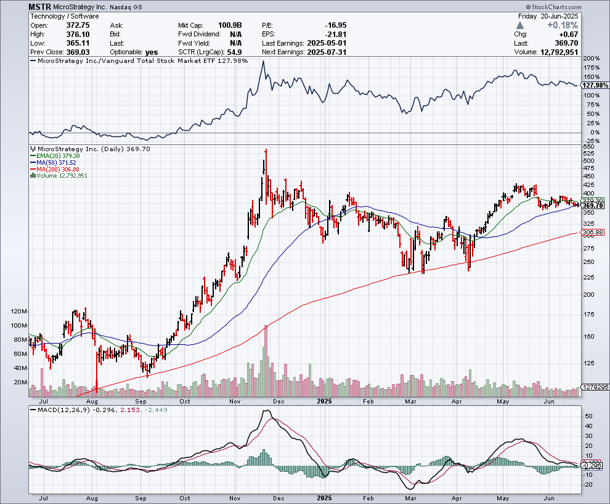
Task: Select the P/E value -16.95
Action: 336,25
